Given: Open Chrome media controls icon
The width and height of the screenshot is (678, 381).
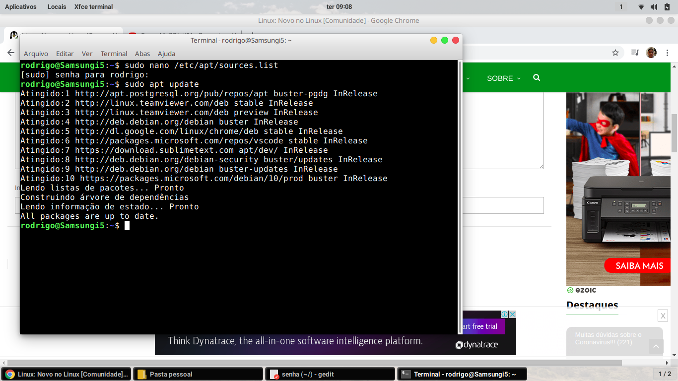Looking at the screenshot, I should pyautogui.click(x=635, y=53).
